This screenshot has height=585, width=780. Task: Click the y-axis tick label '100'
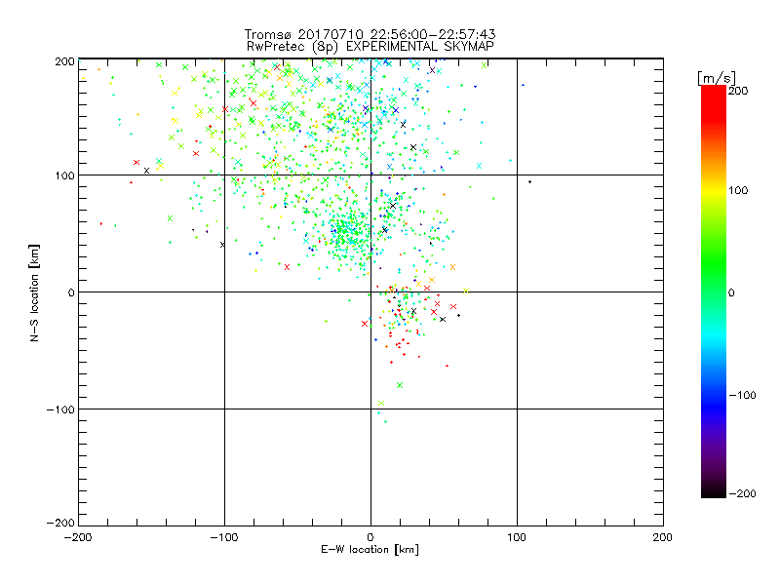pyautogui.click(x=64, y=175)
